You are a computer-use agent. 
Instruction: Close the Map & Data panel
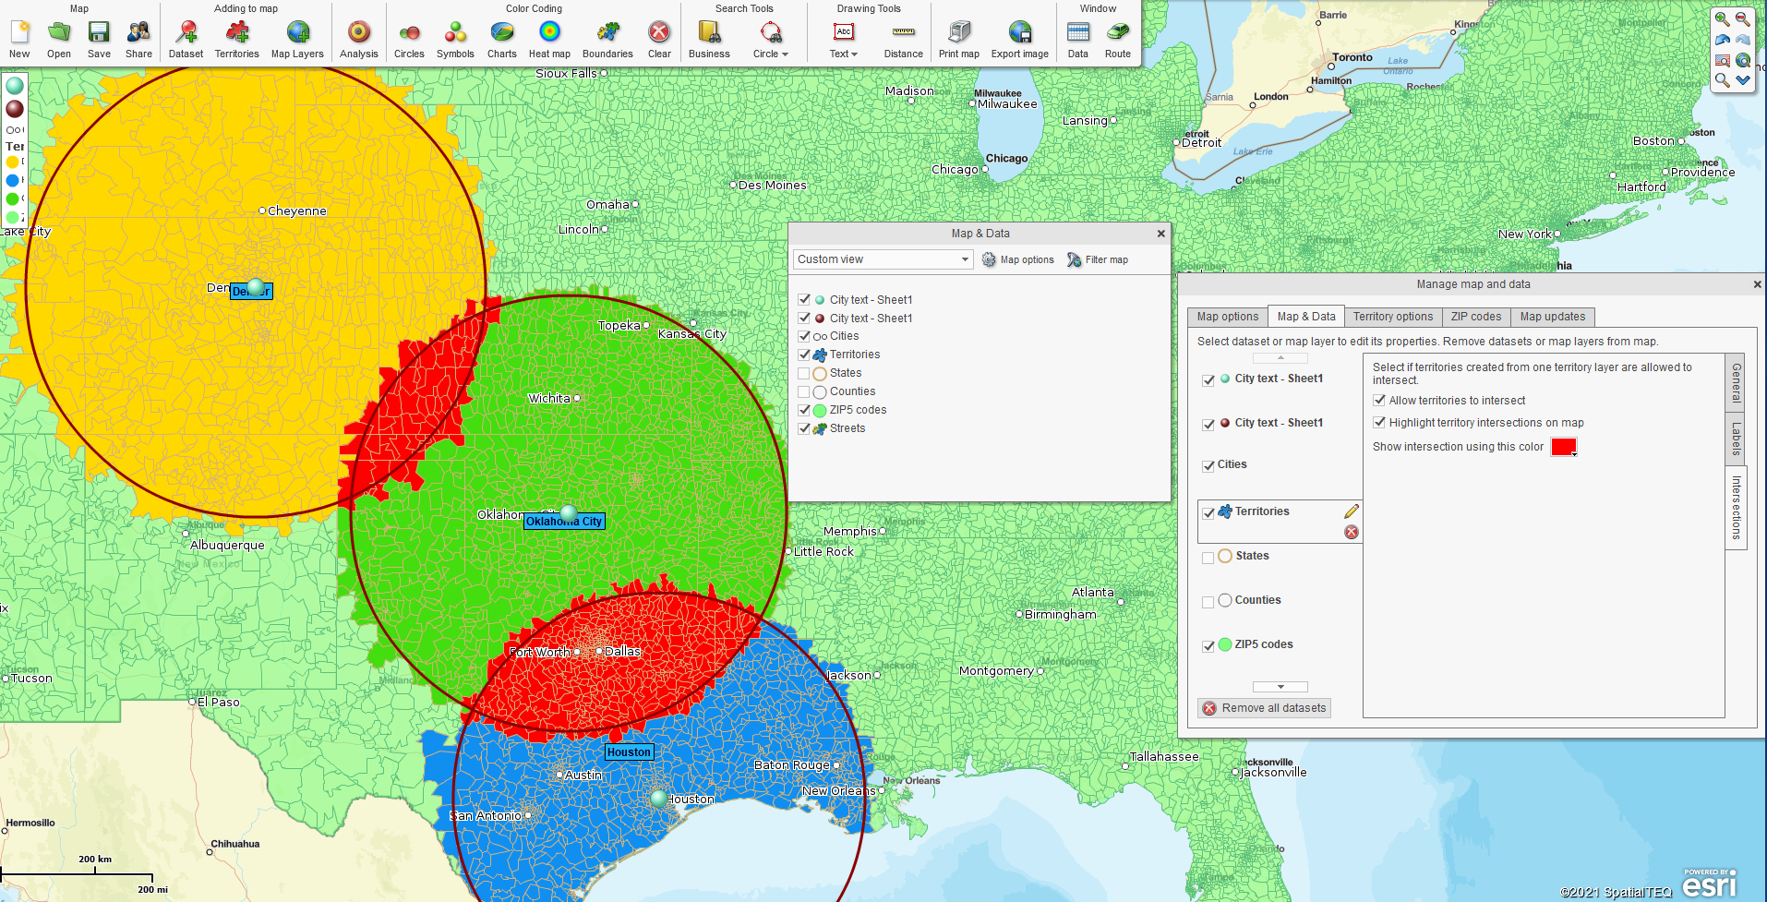click(1160, 234)
